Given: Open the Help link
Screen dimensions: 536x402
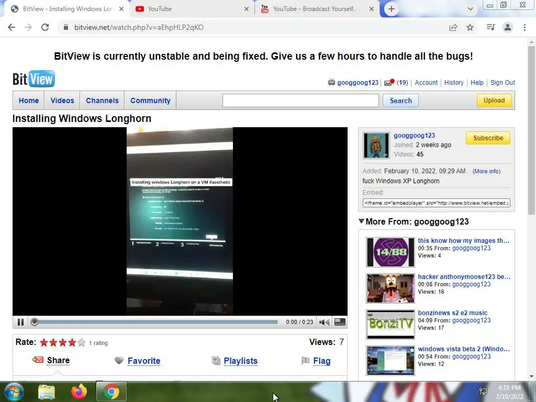Looking at the screenshot, I should [x=477, y=82].
